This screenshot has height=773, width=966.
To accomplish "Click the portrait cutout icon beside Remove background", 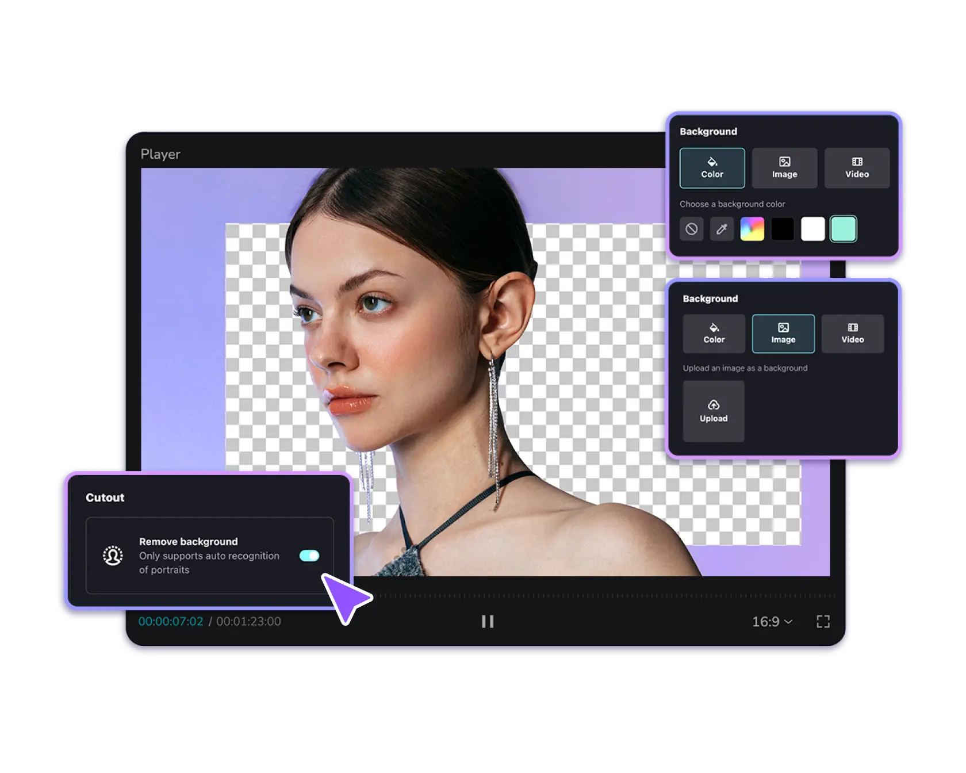I will (113, 556).
